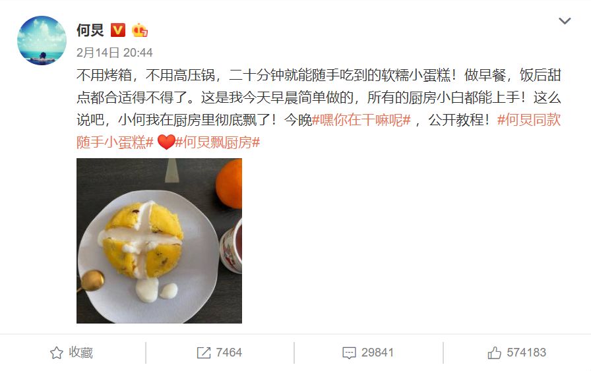The width and height of the screenshot is (591, 371).
Task: Open hashtag #何炅同款随手小蛋糕#
Action: [x=529, y=120]
